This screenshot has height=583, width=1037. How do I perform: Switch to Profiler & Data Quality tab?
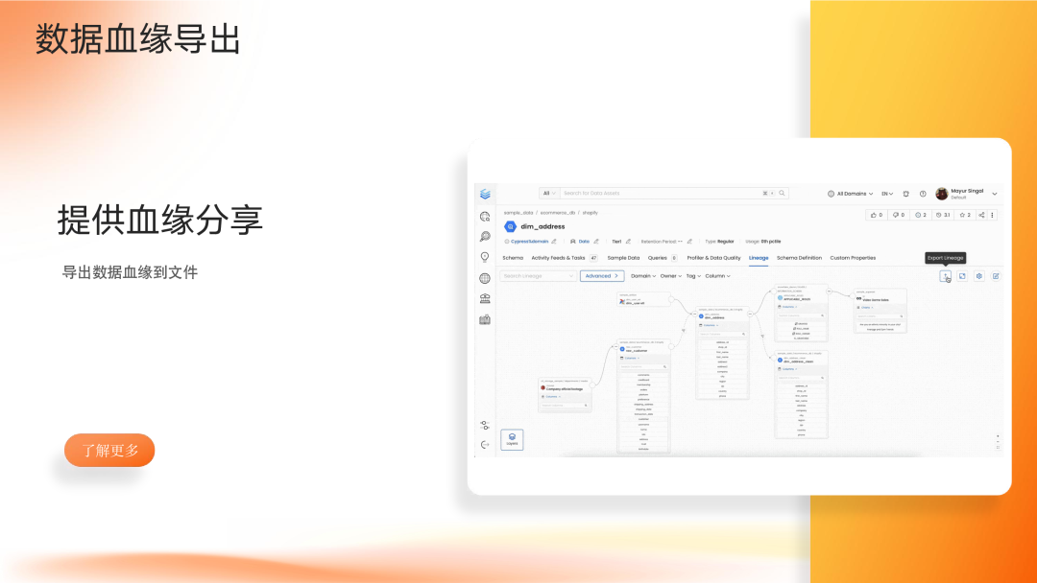pos(713,258)
